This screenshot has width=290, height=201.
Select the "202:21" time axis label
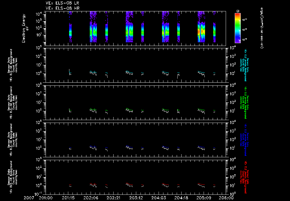pos(113,198)
